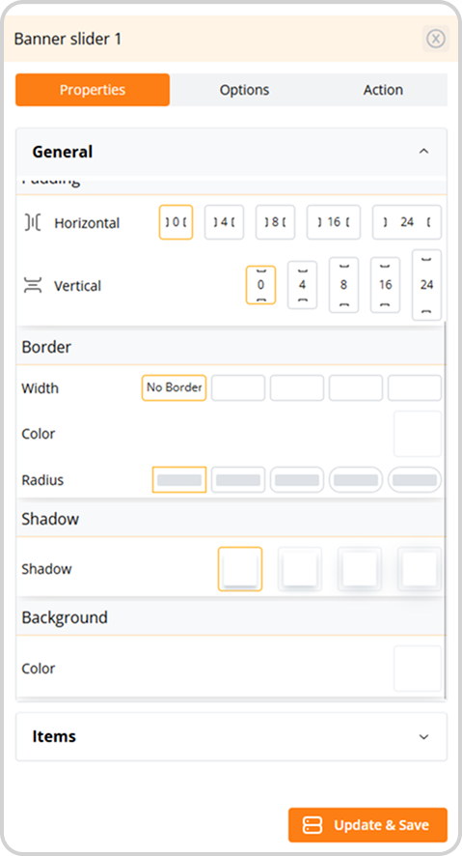Select No Border width option
This screenshot has width=462, height=856.
pos(174,387)
